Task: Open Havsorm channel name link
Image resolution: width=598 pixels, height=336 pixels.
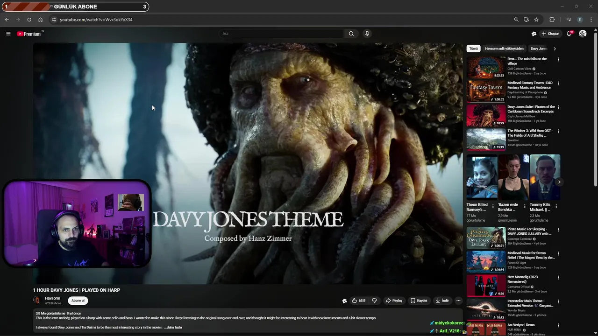Action: click(52, 298)
